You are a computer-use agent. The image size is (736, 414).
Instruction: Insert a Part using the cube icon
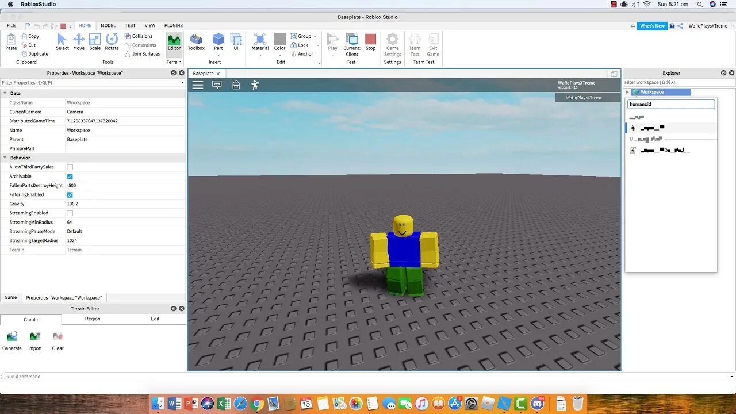click(x=218, y=39)
